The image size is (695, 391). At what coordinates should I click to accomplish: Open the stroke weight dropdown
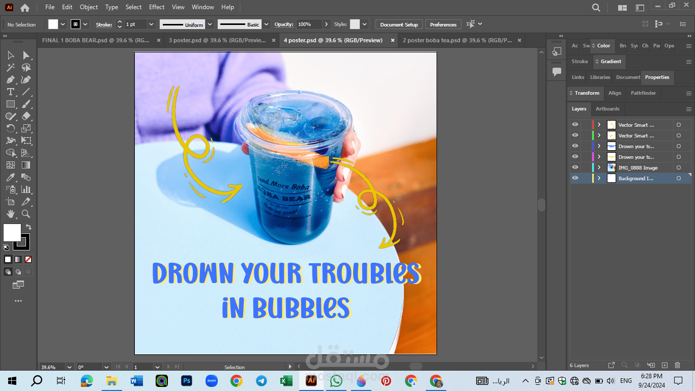click(151, 24)
